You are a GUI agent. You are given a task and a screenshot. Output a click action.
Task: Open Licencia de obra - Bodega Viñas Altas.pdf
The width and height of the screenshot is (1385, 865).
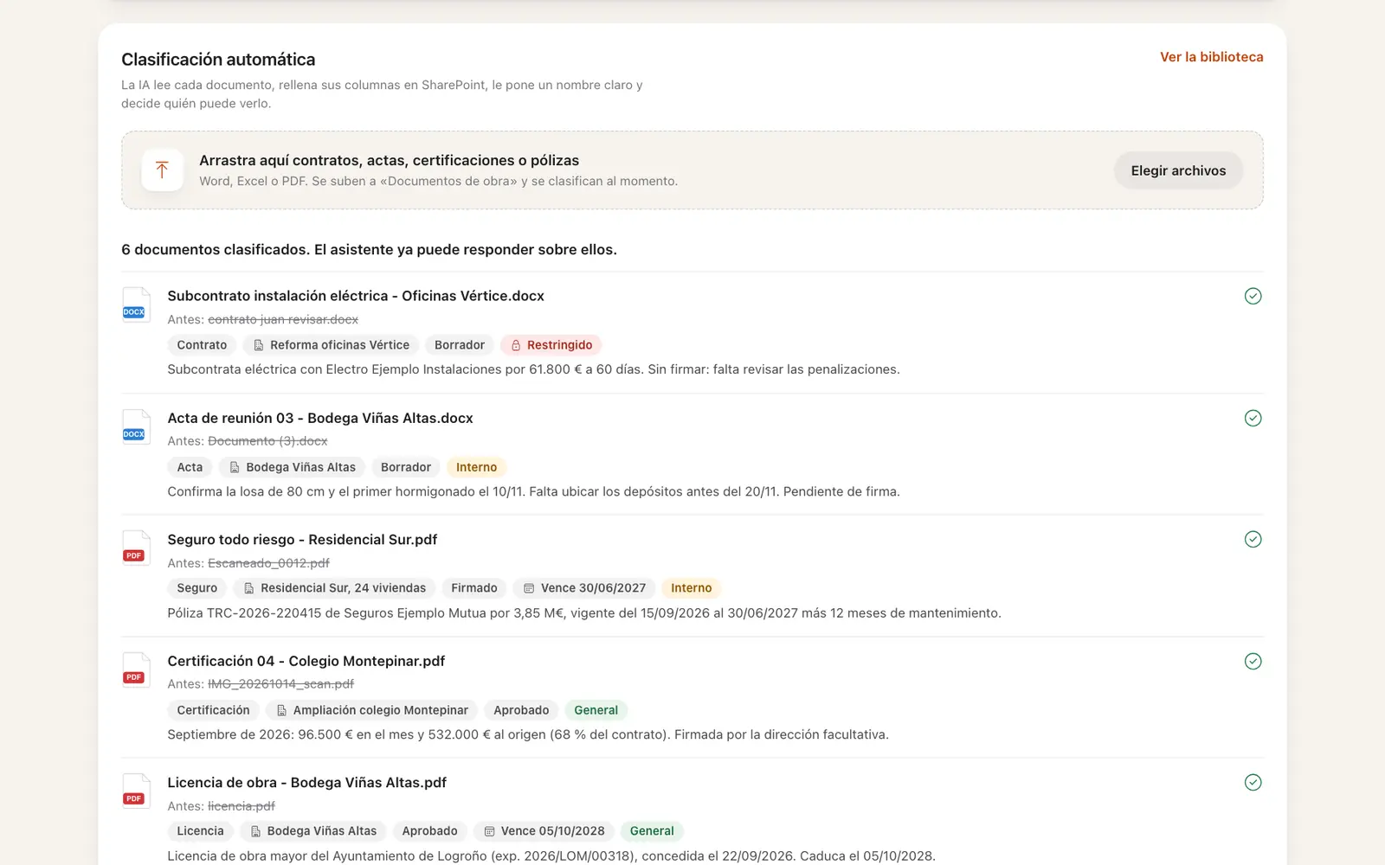[307, 783]
